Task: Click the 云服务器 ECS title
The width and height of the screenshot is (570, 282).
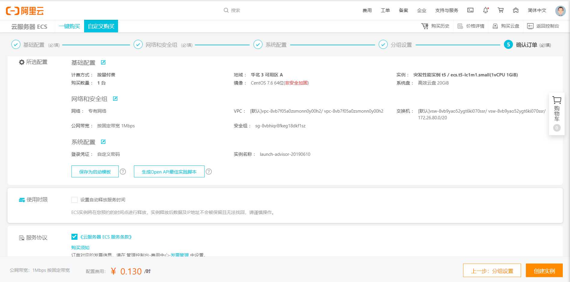Action: click(29, 27)
